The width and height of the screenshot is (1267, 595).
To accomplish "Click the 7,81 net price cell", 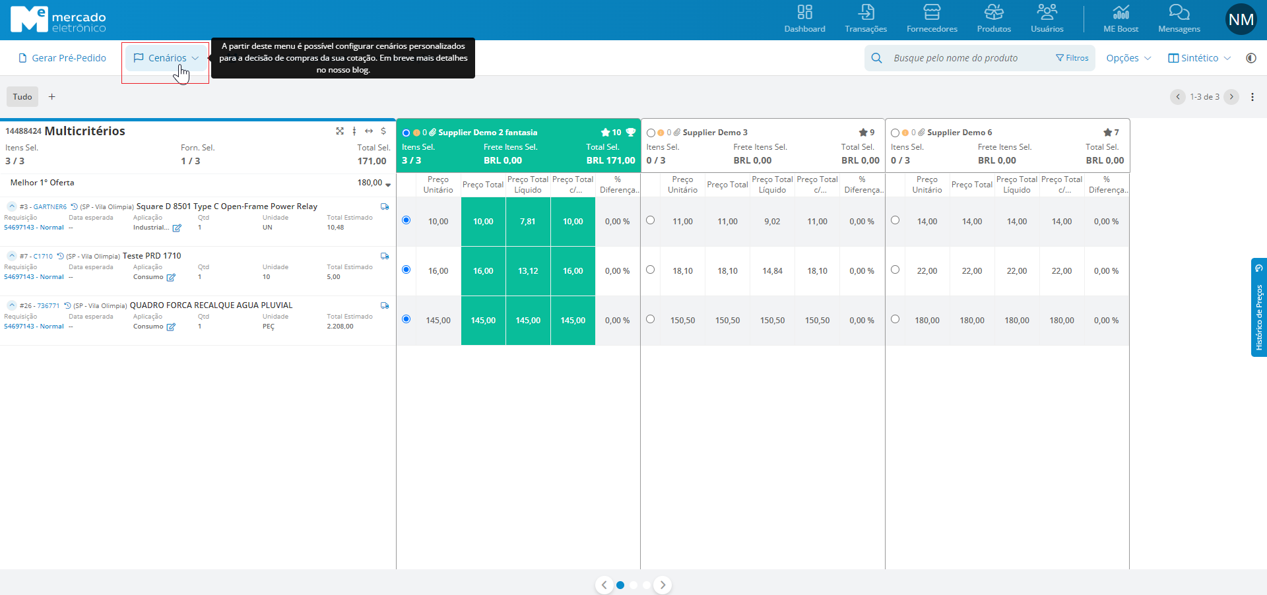I will [x=528, y=222].
